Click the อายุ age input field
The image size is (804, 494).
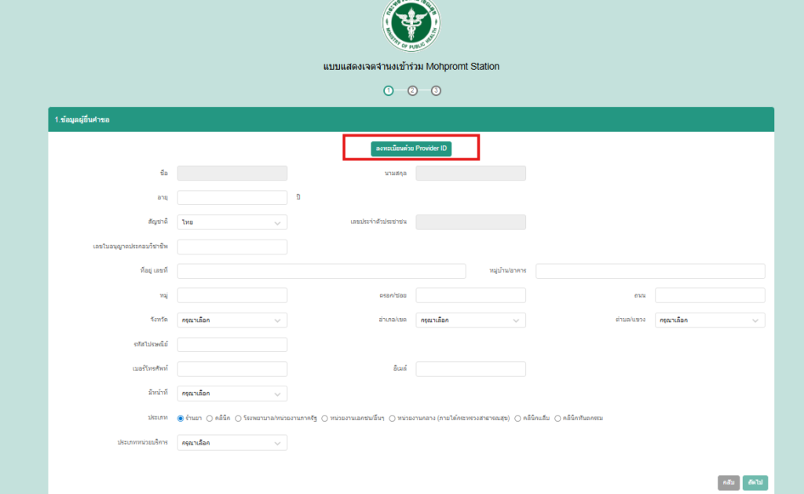[x=232, y=198]
